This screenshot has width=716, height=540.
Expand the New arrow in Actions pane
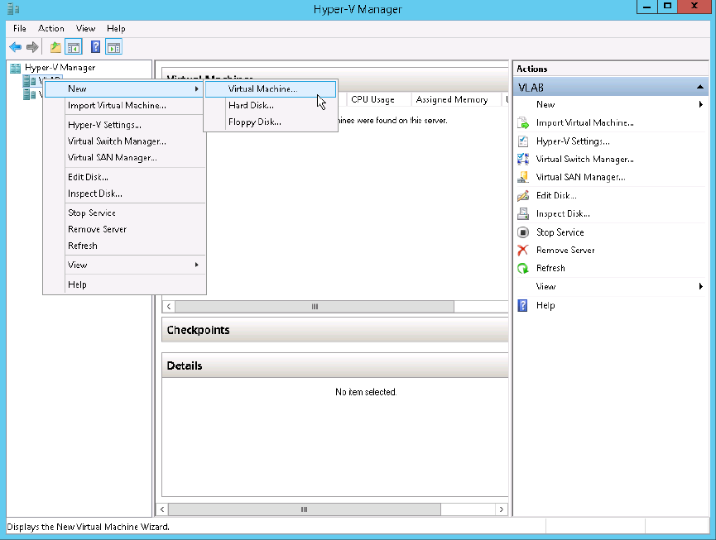click(x=700, y=104)
